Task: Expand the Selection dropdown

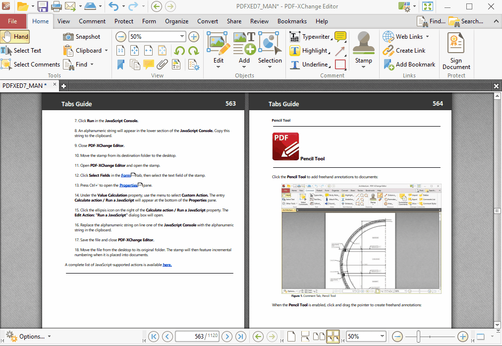Action: point(270,67)
